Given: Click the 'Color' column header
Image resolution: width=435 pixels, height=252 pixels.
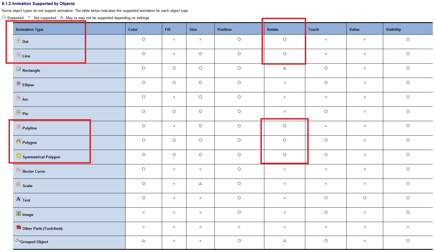Looking at the screenshot, I should point(133,29).
